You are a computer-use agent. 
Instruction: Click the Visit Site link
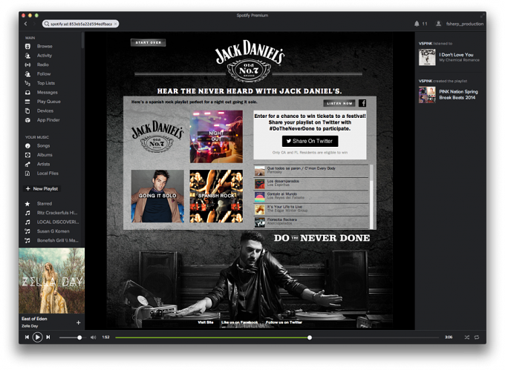206,322
